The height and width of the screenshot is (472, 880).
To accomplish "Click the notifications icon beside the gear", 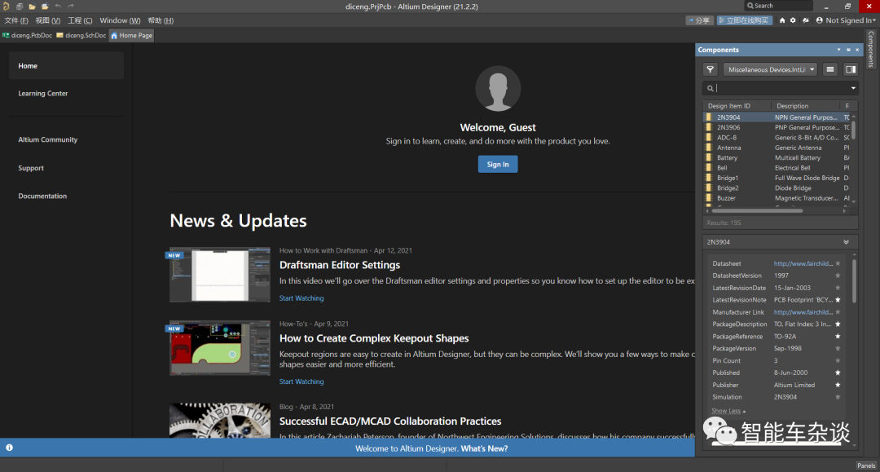I will click(x=805, y=20).
